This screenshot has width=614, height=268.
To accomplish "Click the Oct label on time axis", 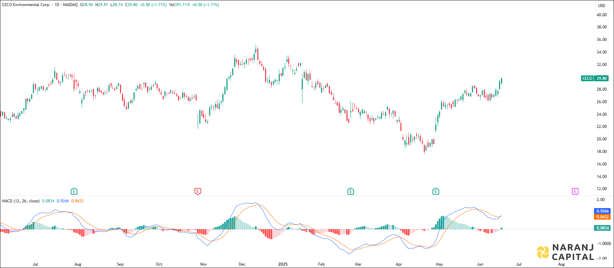I will pos(159,264).
